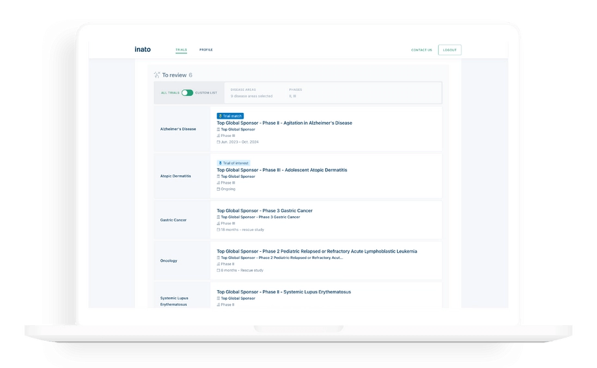597x368 pixels.
Task: Open Systemic Lupus Erythematosus trial title
Action: (284, 292)
